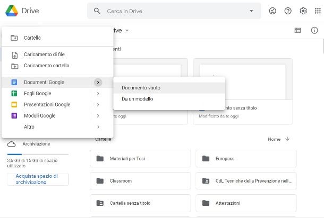Click the cloud storage icon
Viewport: 324px width, 218px height.
pyautogui.click(x=11, y=144)
